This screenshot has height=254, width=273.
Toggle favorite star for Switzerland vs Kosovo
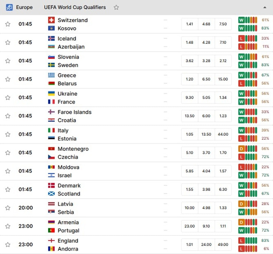pyautogui.click(x=8, y=24)
